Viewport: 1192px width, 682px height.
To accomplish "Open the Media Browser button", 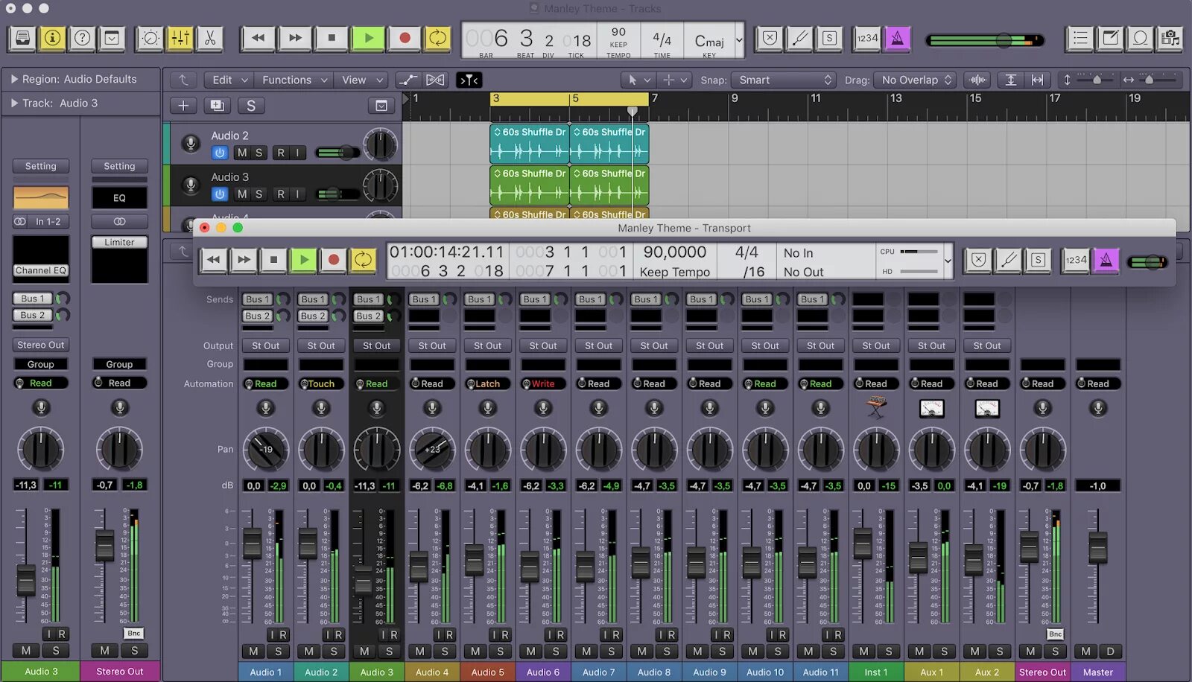I will [x=1170, y=38].
